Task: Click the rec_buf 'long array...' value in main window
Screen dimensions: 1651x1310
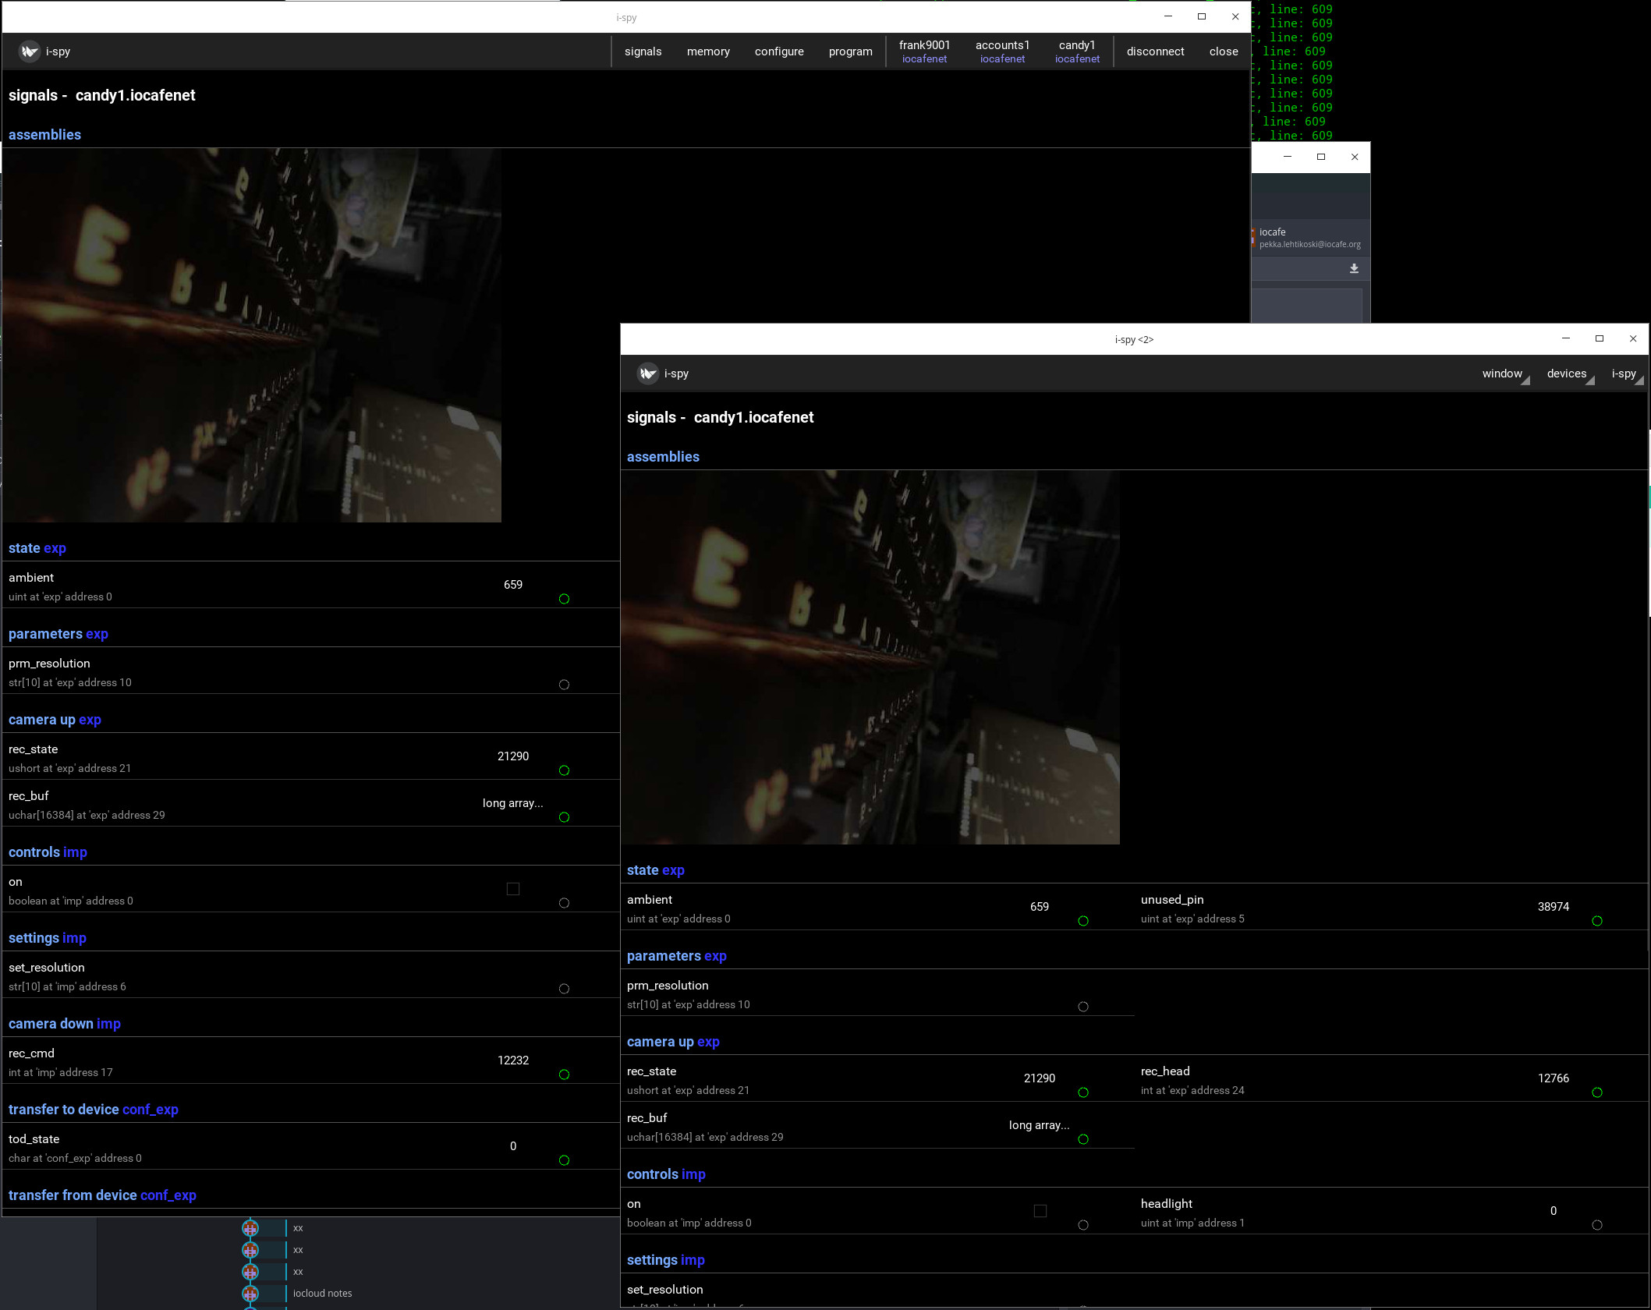Action: tap(512, 803)
